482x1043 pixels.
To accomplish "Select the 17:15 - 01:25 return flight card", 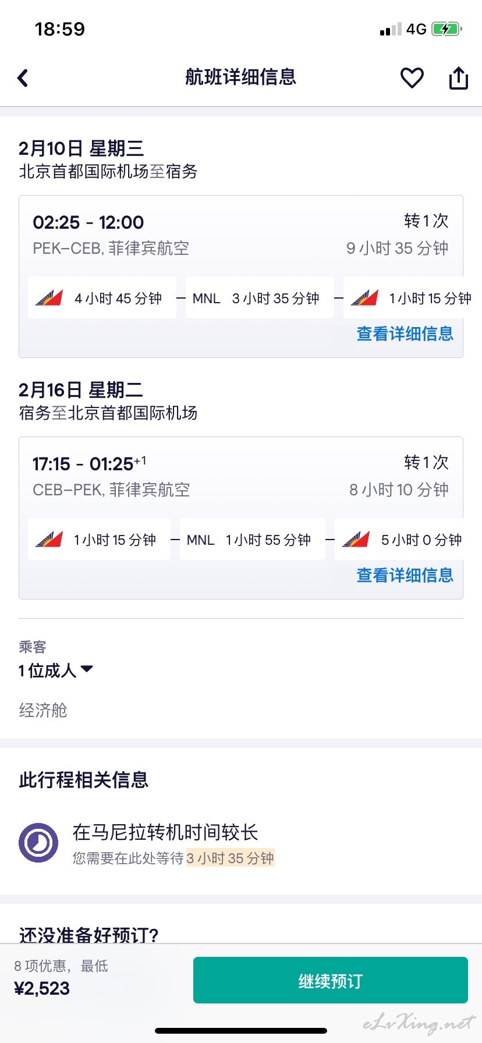I will pos(241,518).
